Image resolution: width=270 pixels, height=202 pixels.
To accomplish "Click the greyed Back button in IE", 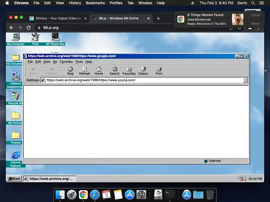I will (x=33, y=71).
